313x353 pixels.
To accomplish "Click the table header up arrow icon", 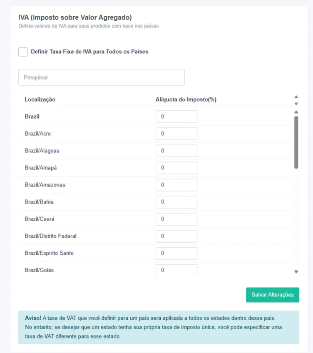I will (x=296, y=97).
